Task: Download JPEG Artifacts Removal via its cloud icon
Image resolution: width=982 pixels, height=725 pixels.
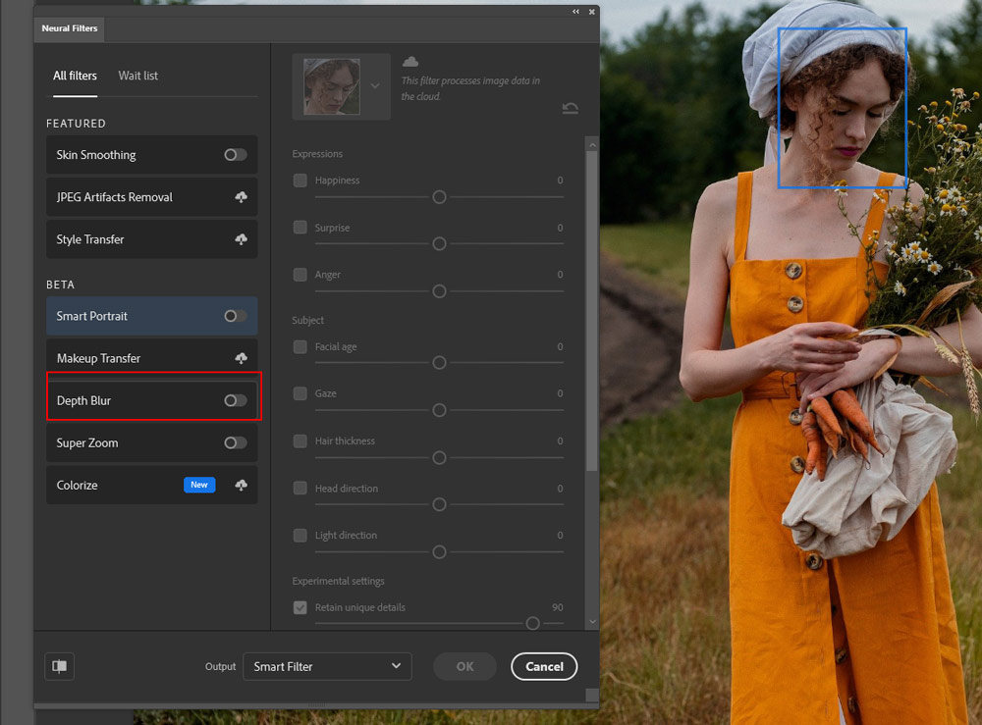Action: (242, 196)
